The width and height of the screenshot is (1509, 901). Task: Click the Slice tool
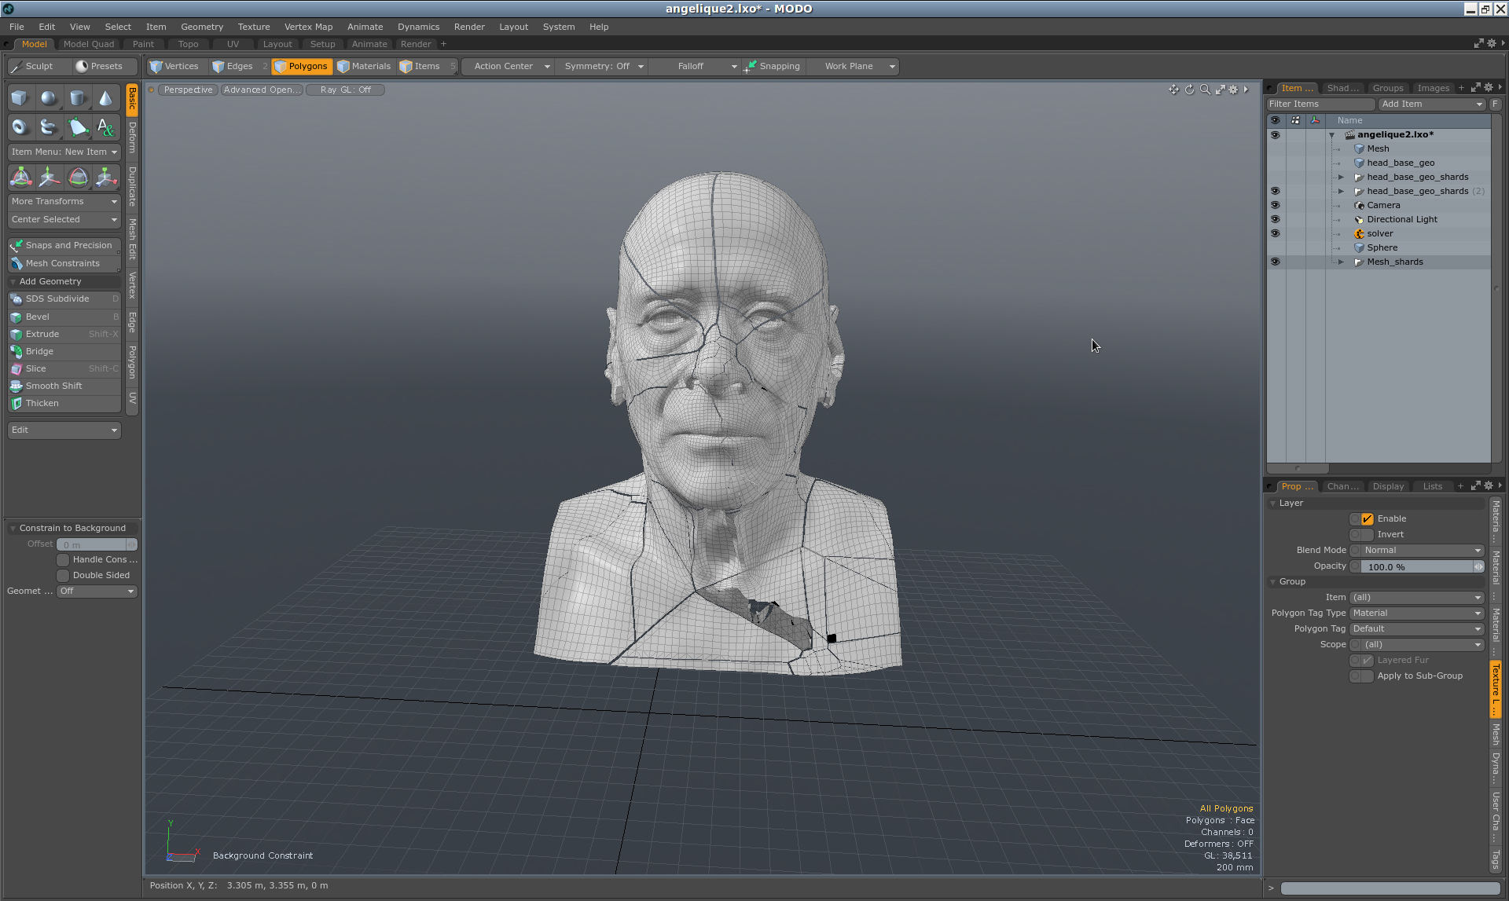(x=64, y=368)
